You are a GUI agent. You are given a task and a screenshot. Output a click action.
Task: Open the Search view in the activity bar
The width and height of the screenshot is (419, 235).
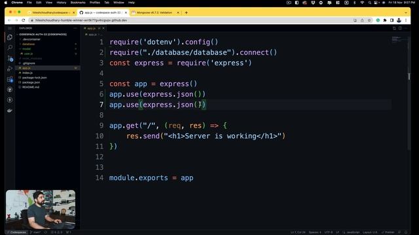(x=10, y=48)
